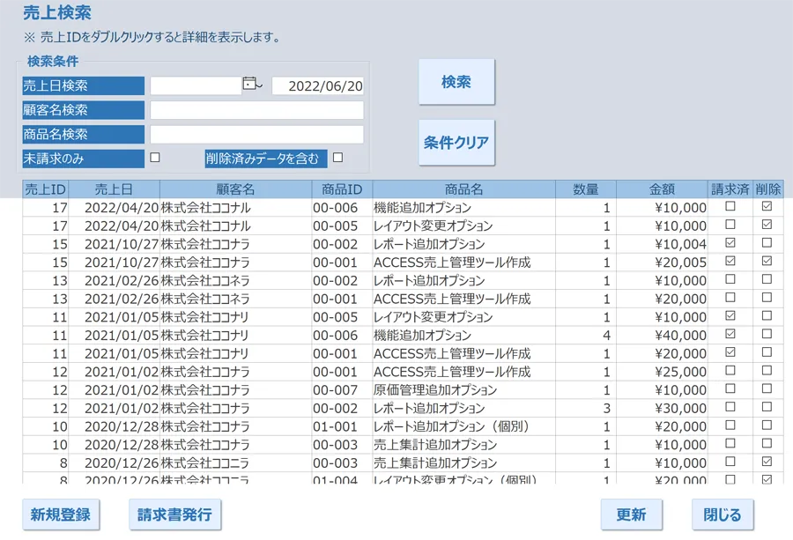
Task: Select the end date field showing 2022/06/20
Action: coord(317,85)
